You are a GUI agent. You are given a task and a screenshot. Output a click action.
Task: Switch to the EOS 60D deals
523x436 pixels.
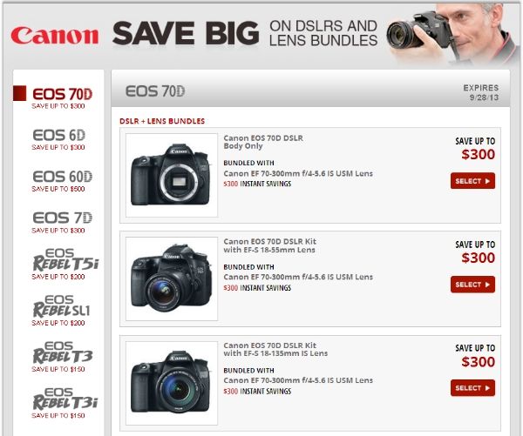(x=62, y=180)
